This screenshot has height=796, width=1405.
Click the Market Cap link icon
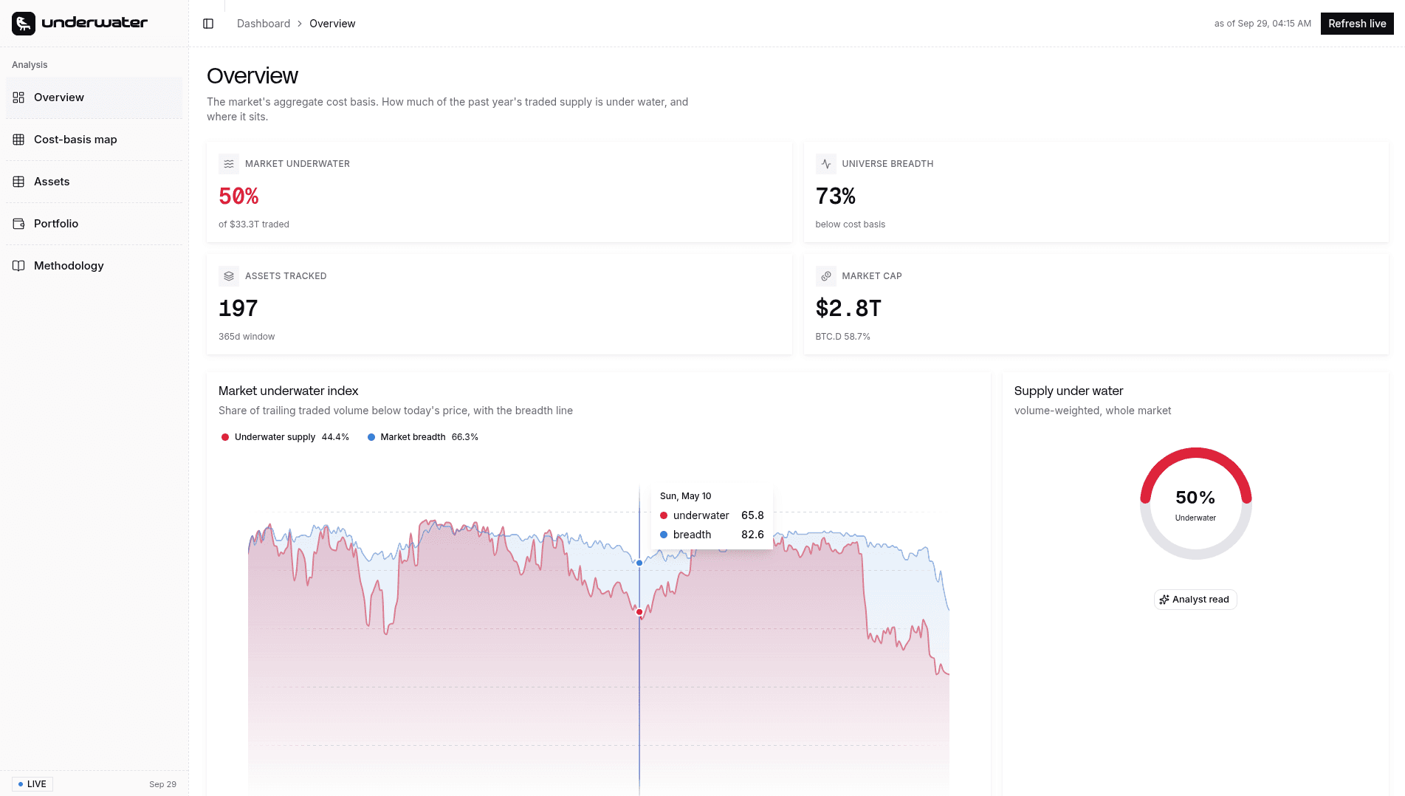825,276
